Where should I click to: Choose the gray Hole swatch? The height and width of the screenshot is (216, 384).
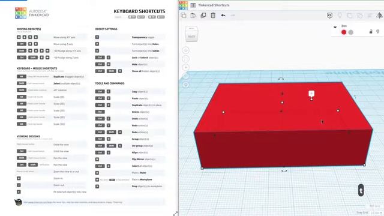pos(351,32)
